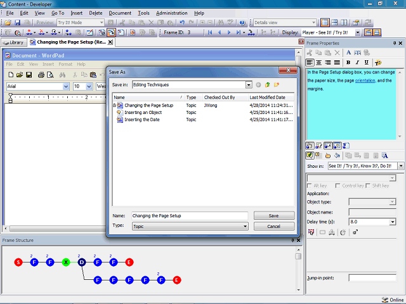The width and height of the screenshot is (406, 304).
Task: Enable the Control key checkbox
Action: (x=337, y=186)
